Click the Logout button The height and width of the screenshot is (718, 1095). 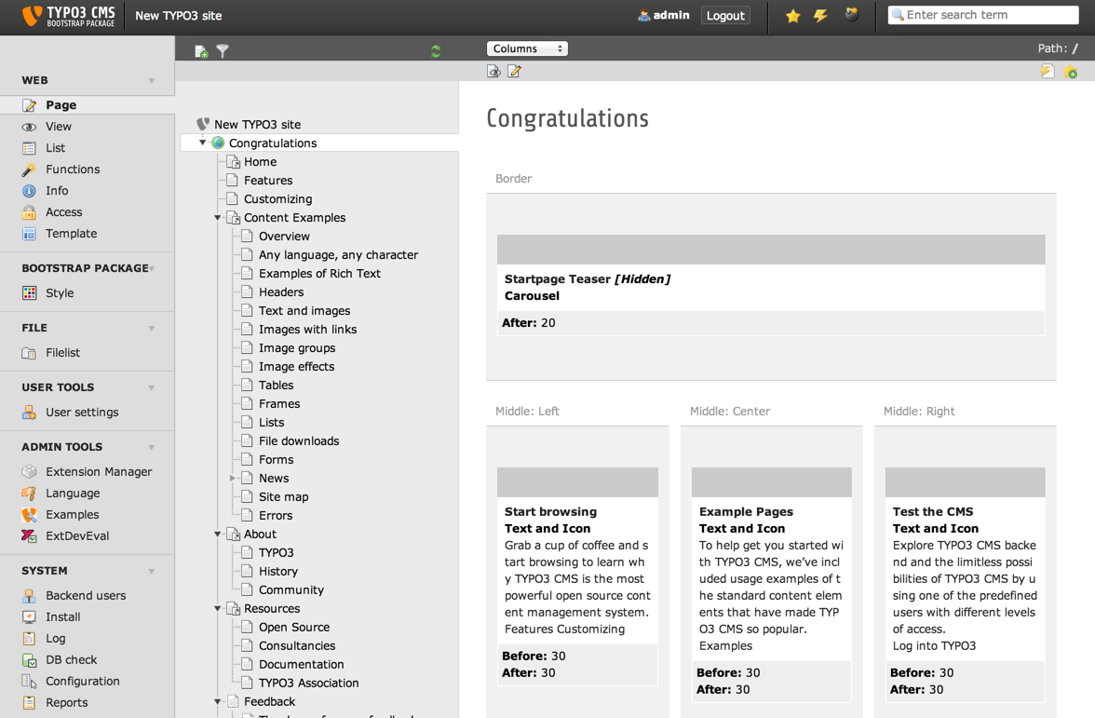[x=724, y=15]
